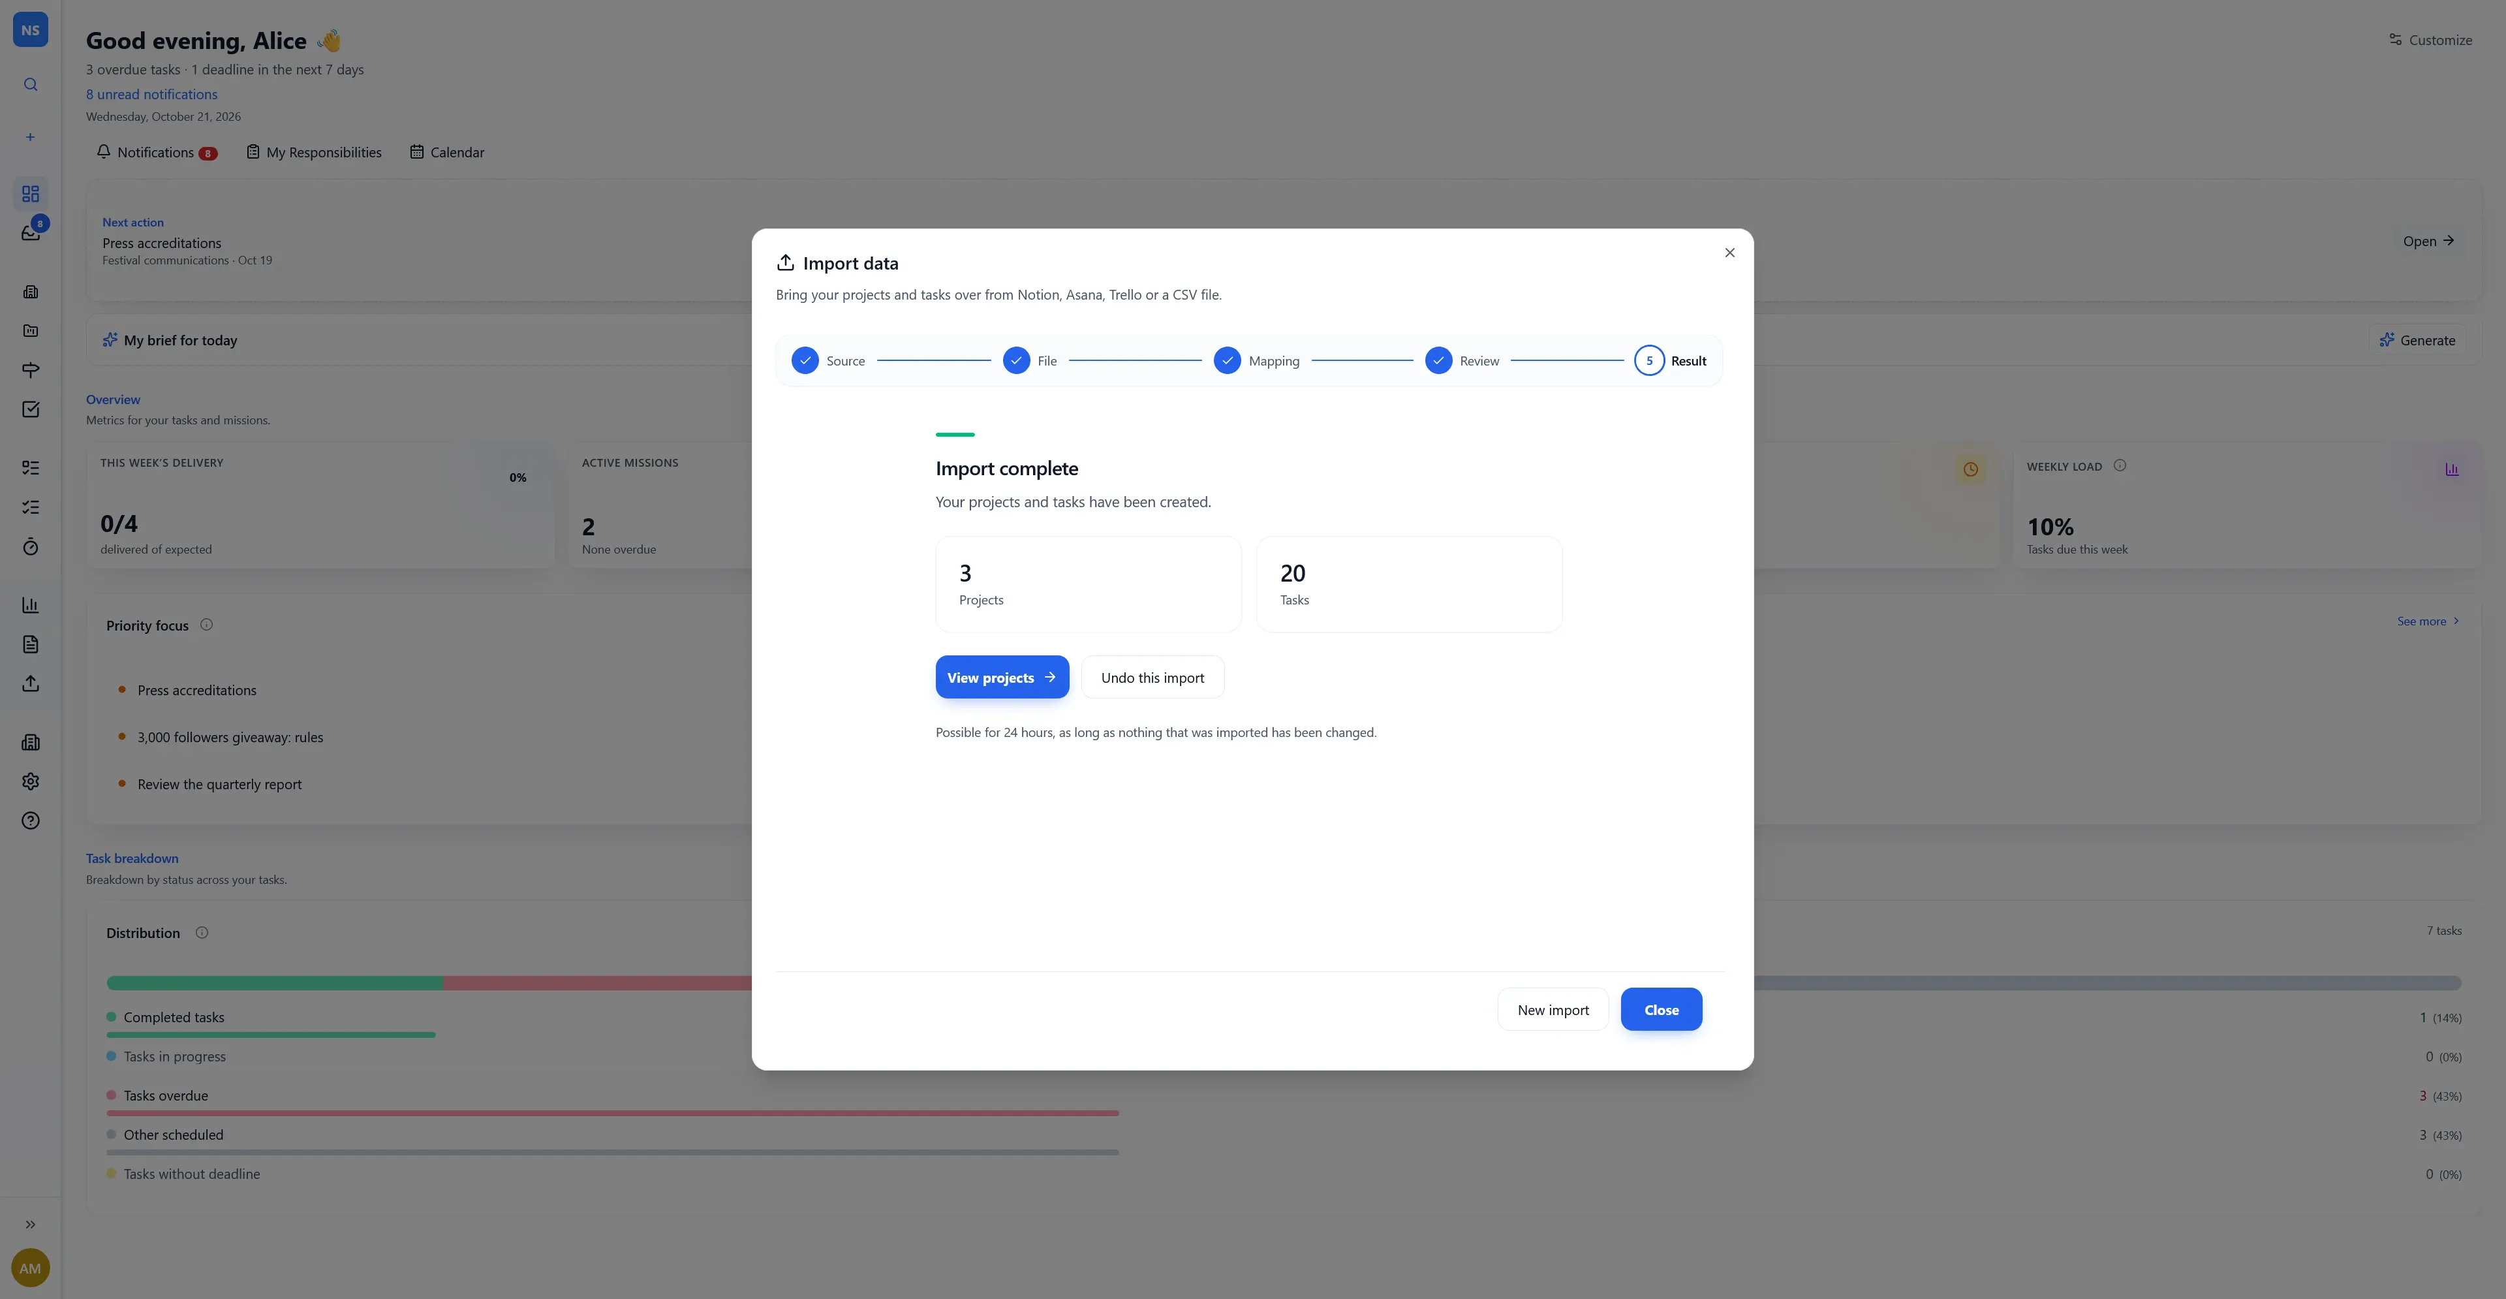Start a New import
The height and width of the screenshot is (1299, 2506).
[1553, 1010]
